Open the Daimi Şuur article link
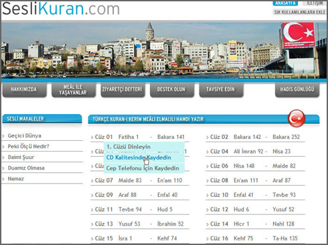Image resolution: width=328 pixels, height=245 pixels. click(x=21, y=157)
